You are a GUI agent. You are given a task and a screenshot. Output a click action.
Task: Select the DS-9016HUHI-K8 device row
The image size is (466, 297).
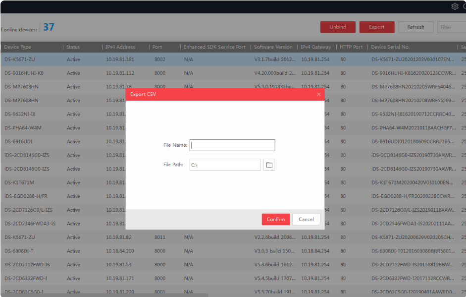pos(24,73)
